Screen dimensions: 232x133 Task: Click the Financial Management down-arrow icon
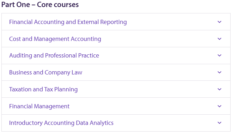(219, 106)
